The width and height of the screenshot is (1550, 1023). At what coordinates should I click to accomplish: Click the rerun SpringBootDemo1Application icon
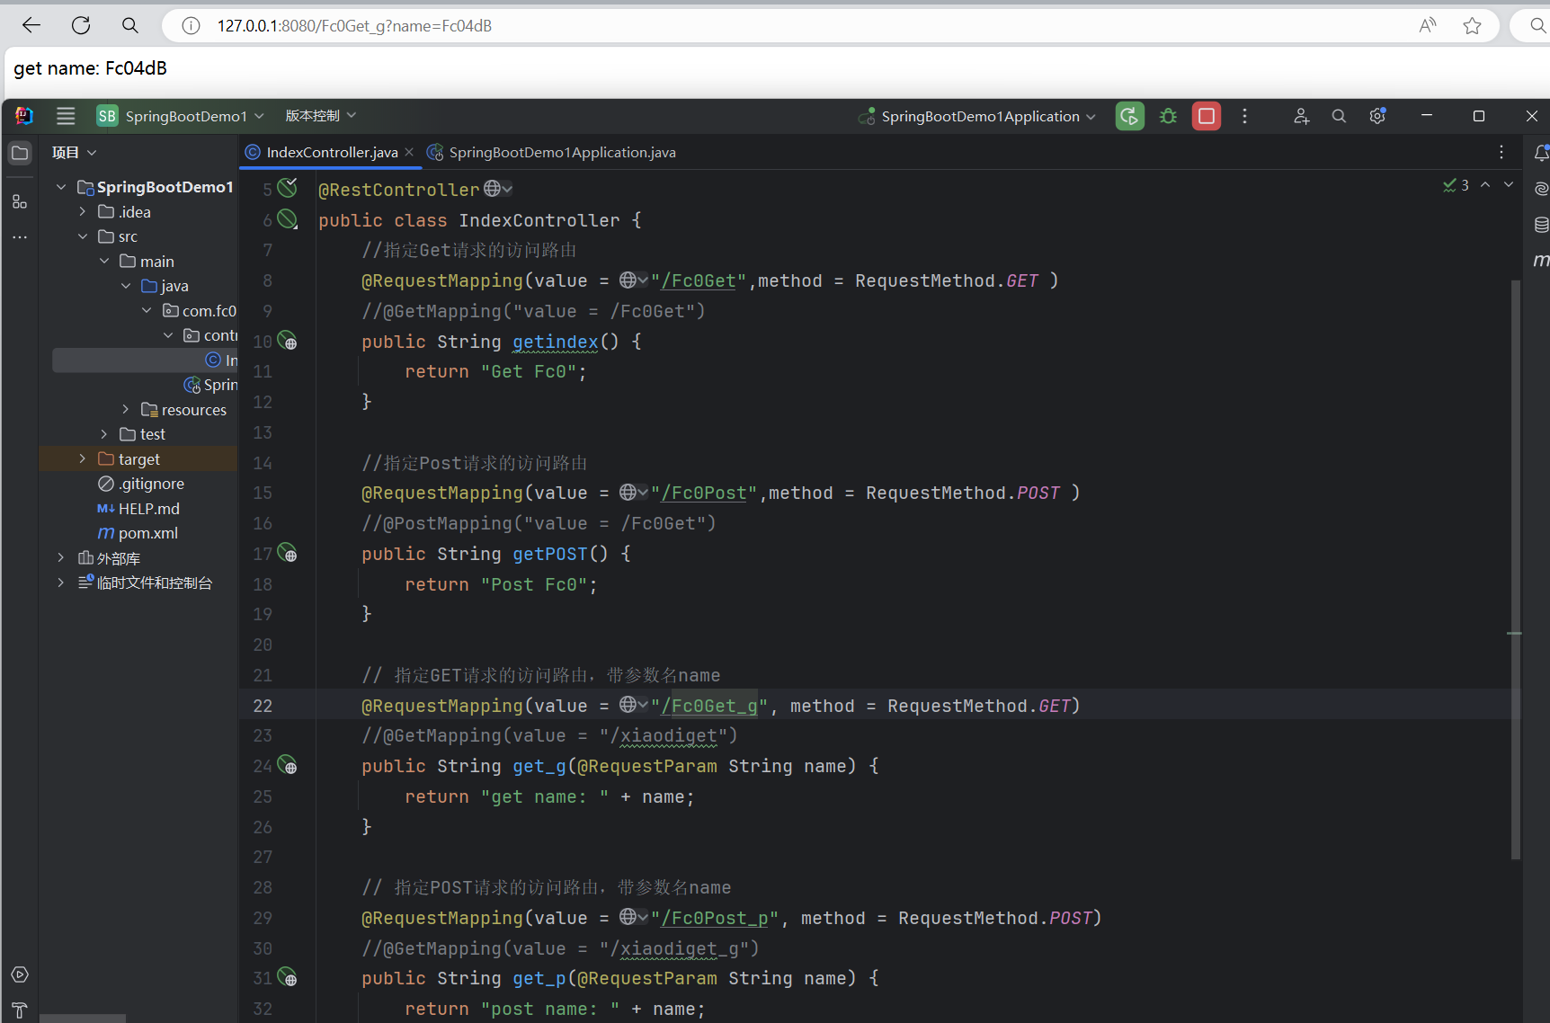click(1129, 116)
